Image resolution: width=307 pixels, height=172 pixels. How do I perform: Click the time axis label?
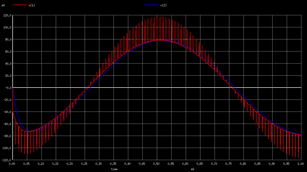[114, 169]
